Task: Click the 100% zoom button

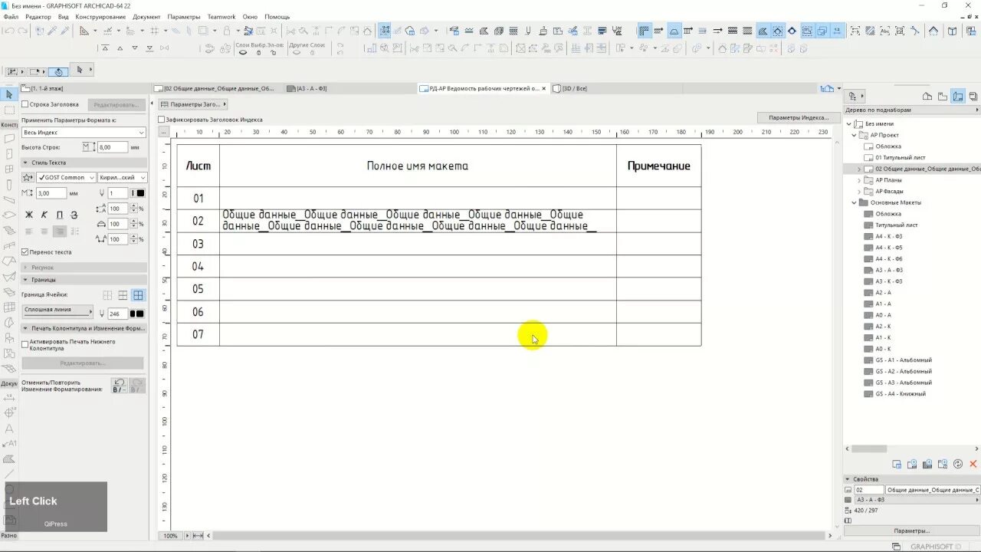Action: (x=170, y=536)
